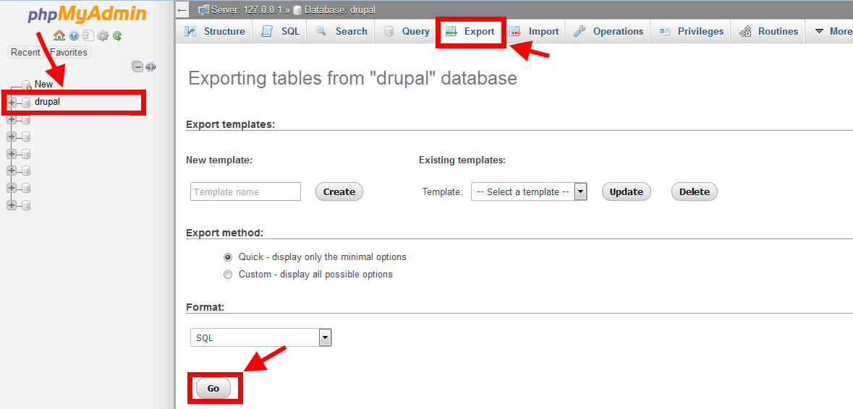The height and width of the screenshot is (409, 853).
Task: Reload navigation panel with green arrow icon
Action: tap(117, 36)
